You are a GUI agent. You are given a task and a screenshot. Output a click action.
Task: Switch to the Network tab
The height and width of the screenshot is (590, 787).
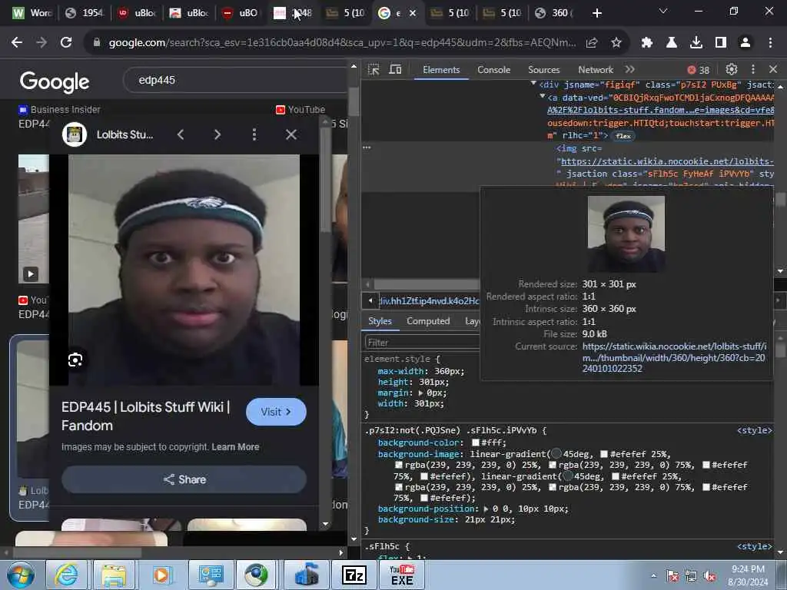click(596, 70)
